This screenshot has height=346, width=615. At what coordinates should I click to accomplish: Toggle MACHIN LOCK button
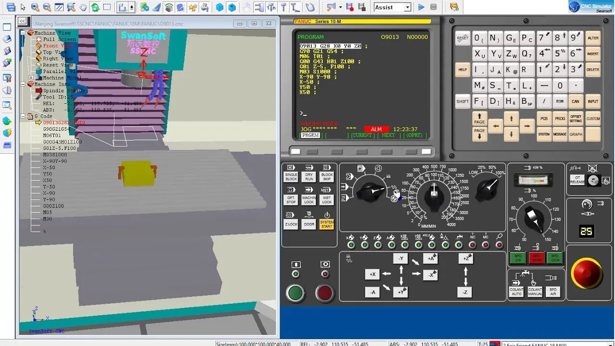point(309,199)
